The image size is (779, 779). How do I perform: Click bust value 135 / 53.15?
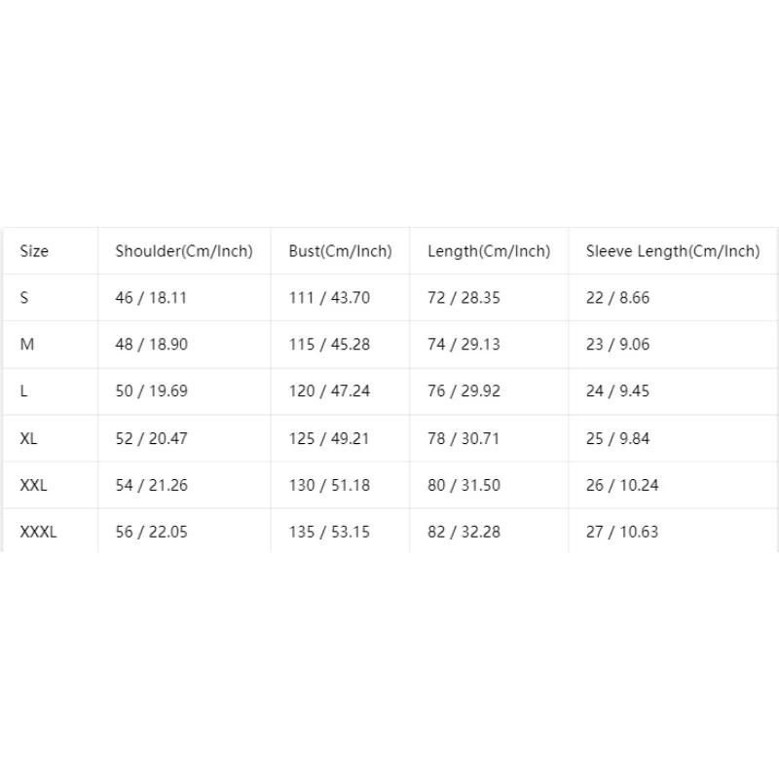click(x=329, y=532)
